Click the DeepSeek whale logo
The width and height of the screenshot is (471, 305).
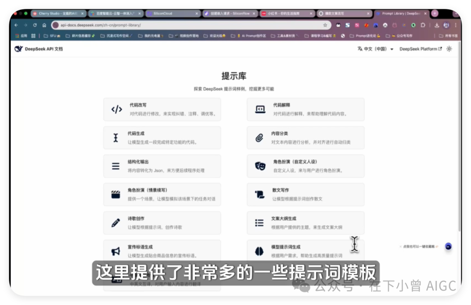pyautogui.click(x=19, y=49)
